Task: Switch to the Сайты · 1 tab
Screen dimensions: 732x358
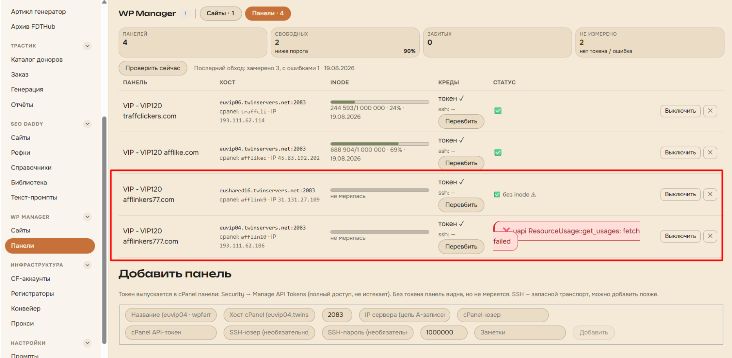Action: click(220, 13)
